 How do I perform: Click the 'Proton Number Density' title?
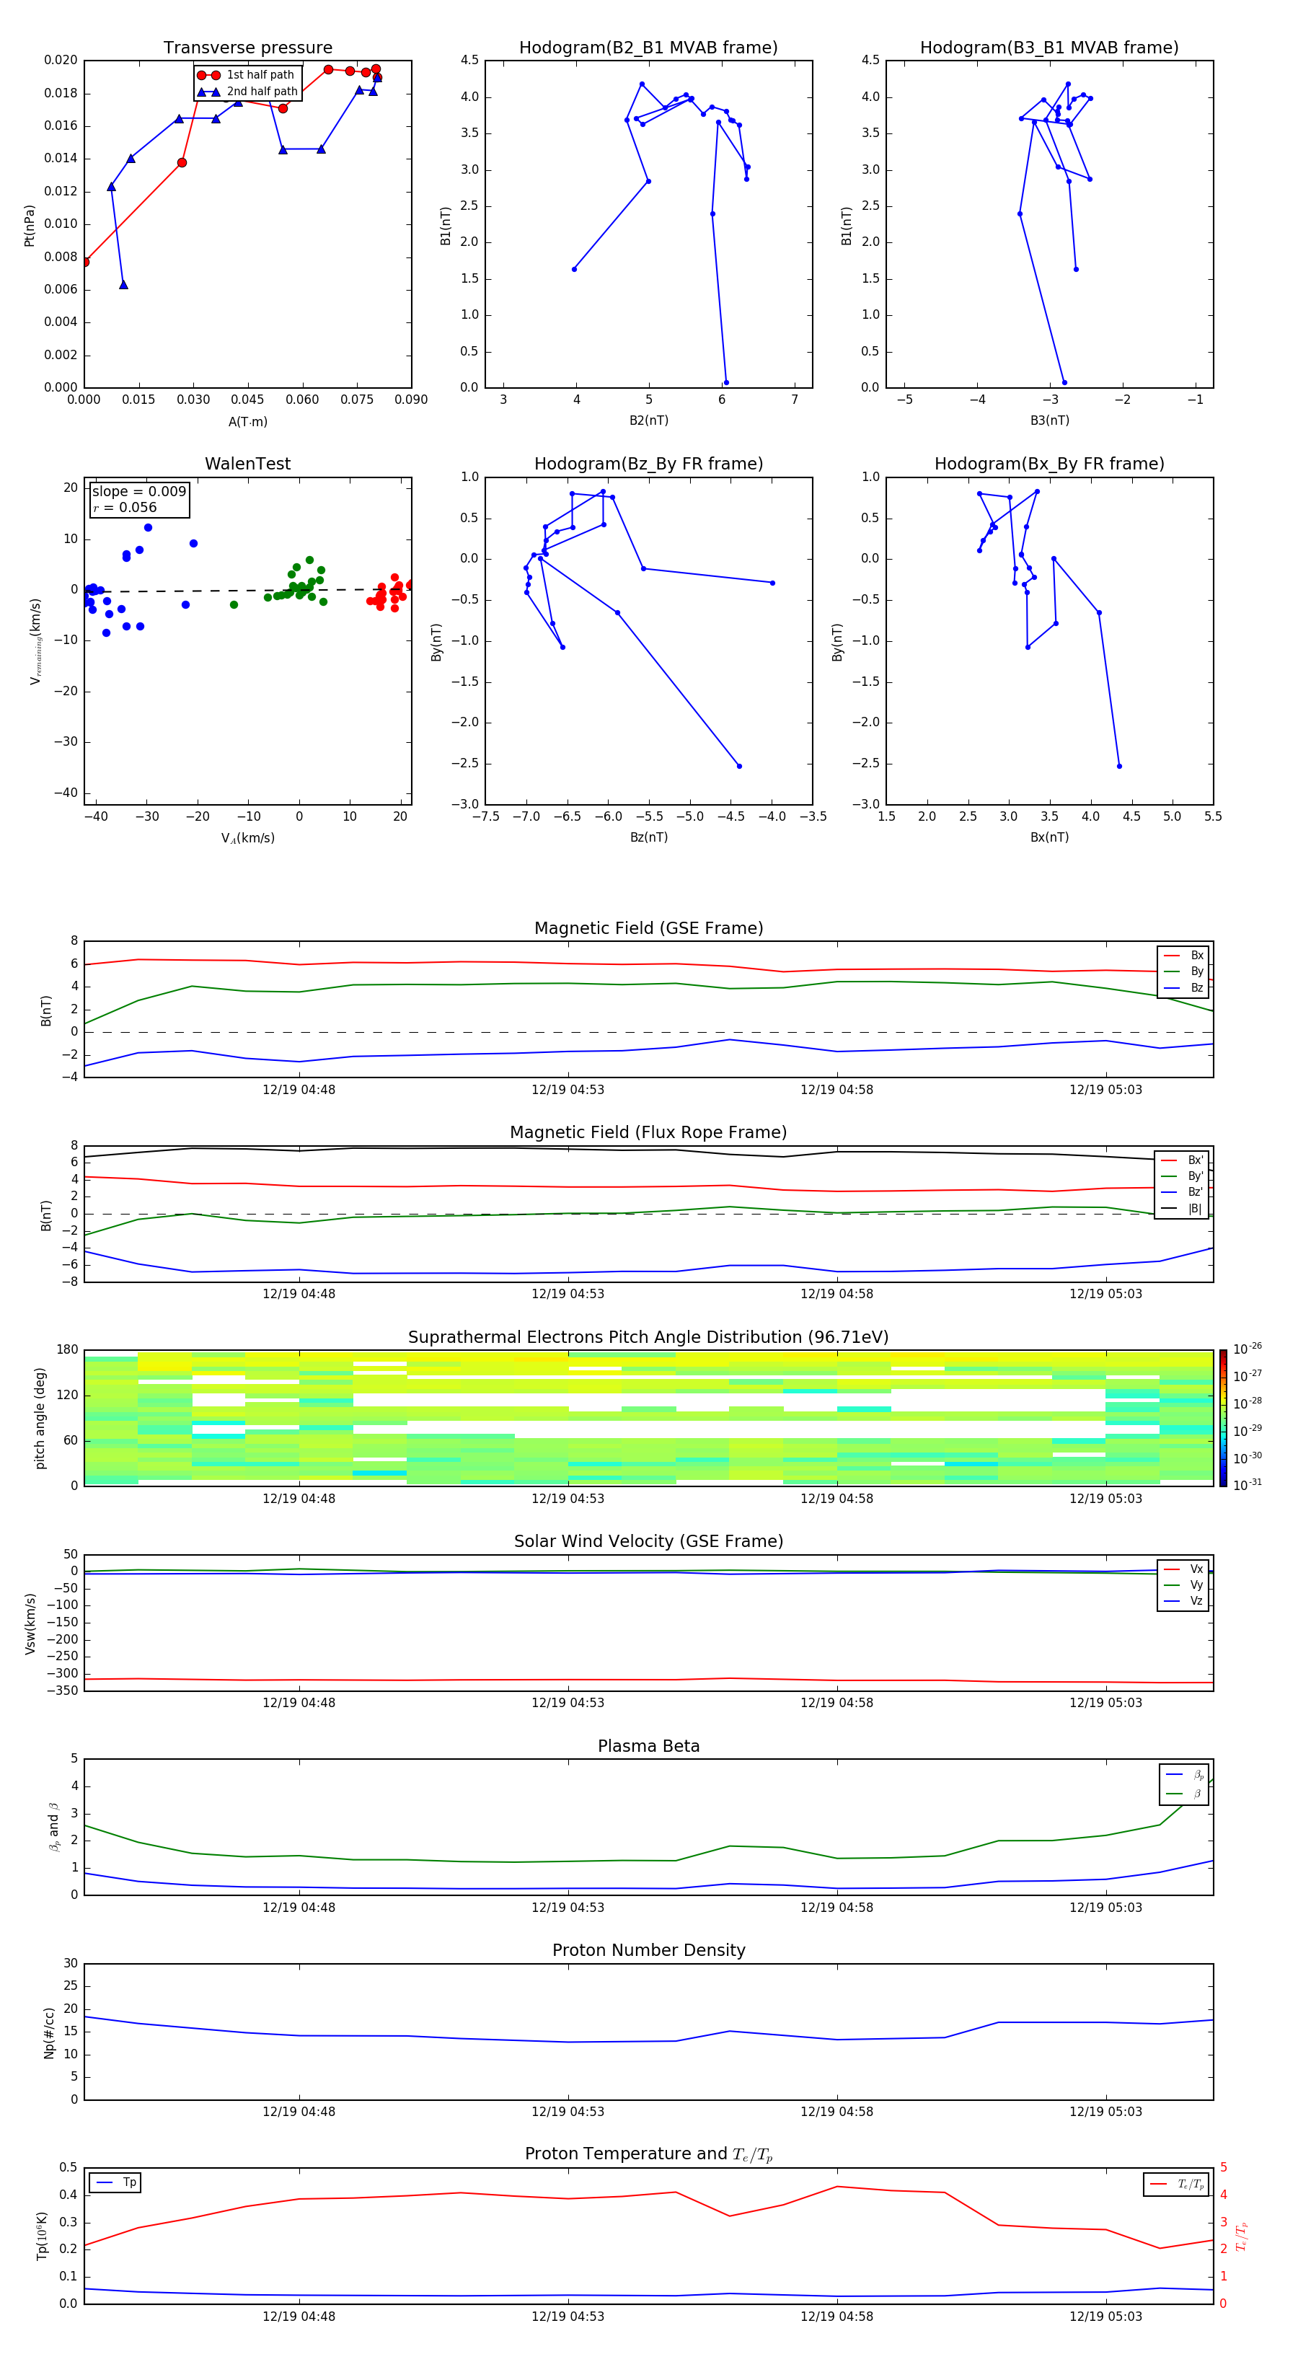pos(648,1950)
